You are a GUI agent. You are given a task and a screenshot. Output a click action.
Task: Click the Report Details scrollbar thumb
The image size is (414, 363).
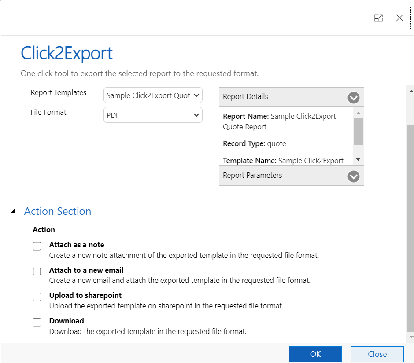358,131
